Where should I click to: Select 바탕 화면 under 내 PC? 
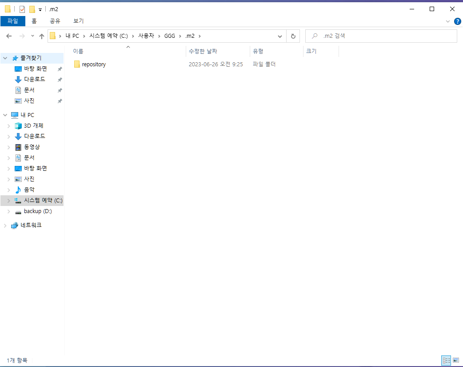coord(36,168)
